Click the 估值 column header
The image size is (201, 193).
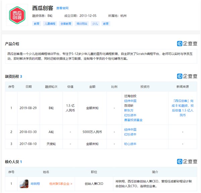(70, 87)
